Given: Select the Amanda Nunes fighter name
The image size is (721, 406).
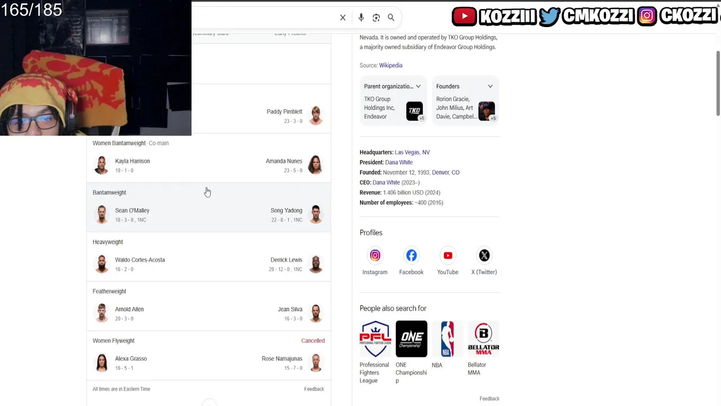Looking at the screenshot, I should 284,161.
